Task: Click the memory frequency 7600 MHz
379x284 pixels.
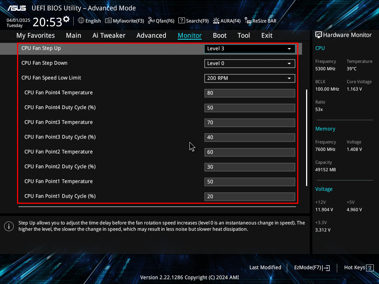Action: (325, 149)
